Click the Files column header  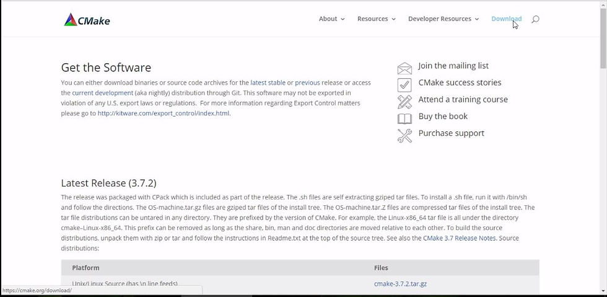tap(381, 267)
